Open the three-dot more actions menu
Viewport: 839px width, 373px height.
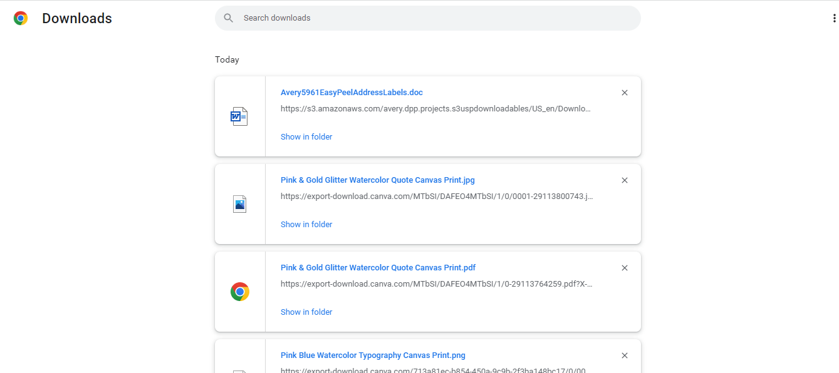(x=834, y=19)
